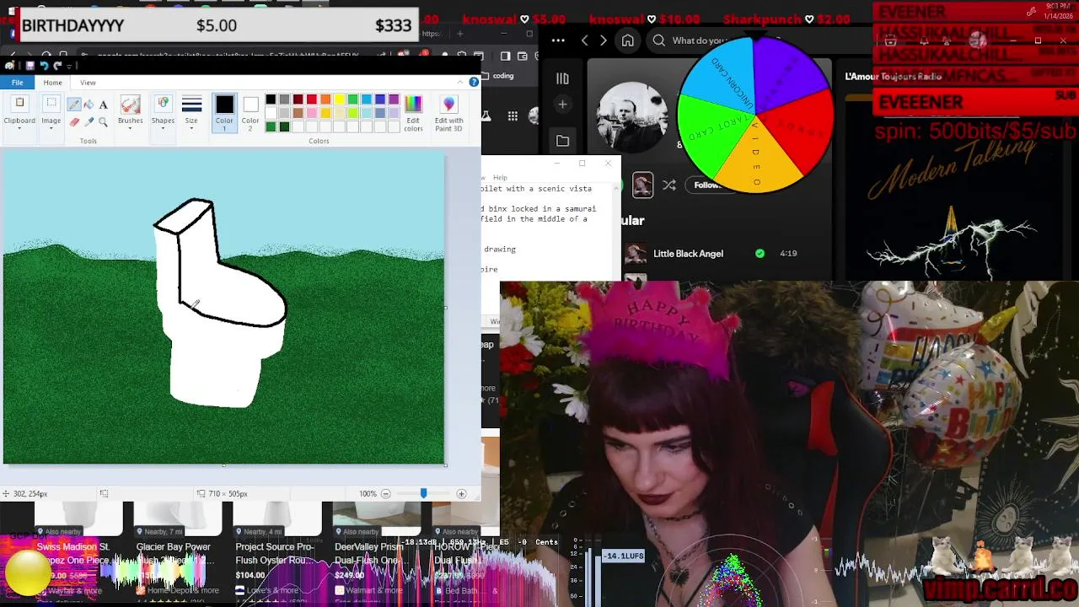Click the Redo arrow in Paint
The width and height of the screenshot is (1079, 607).
[57, 65]
